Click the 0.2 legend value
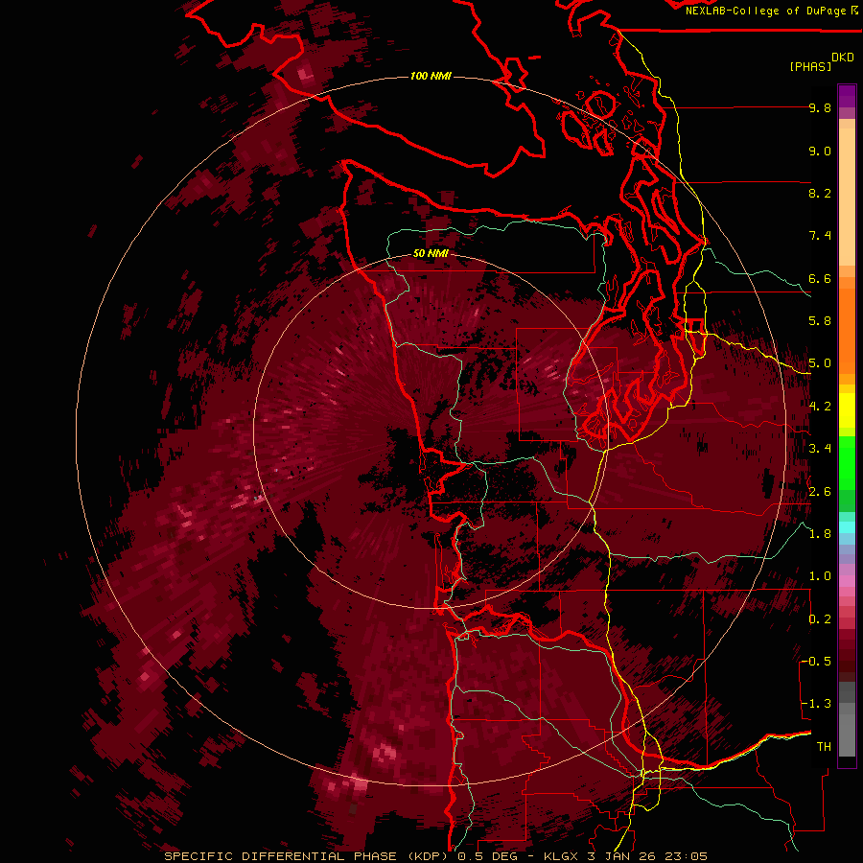Image resolution: width=863 pixels, height=863 pixels. point(820,619)
